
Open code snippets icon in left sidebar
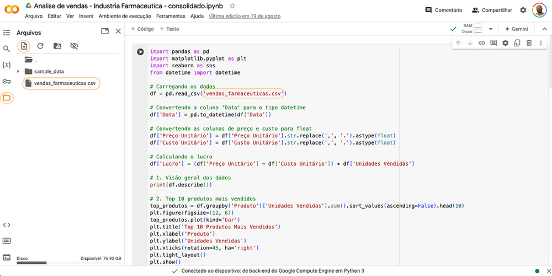coord(7,225)
